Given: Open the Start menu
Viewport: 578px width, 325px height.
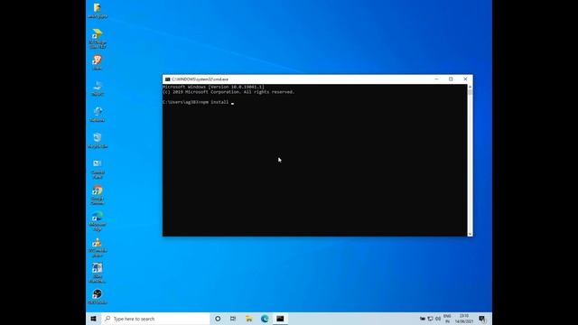Looking at the screenshot, I should pyautogui.click(x=93, y=319).
